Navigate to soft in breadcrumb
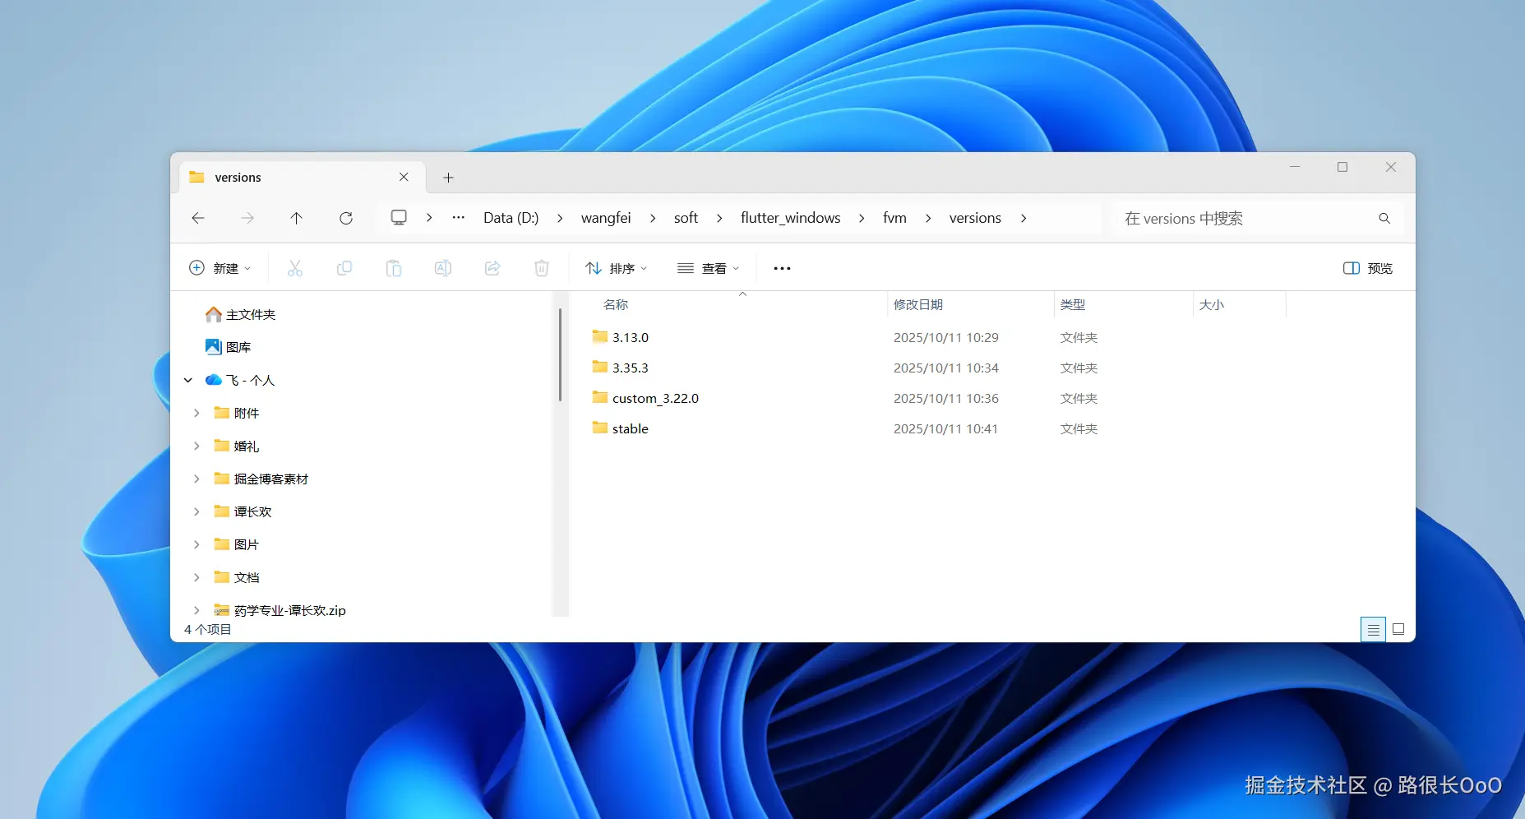 [686, 218]
